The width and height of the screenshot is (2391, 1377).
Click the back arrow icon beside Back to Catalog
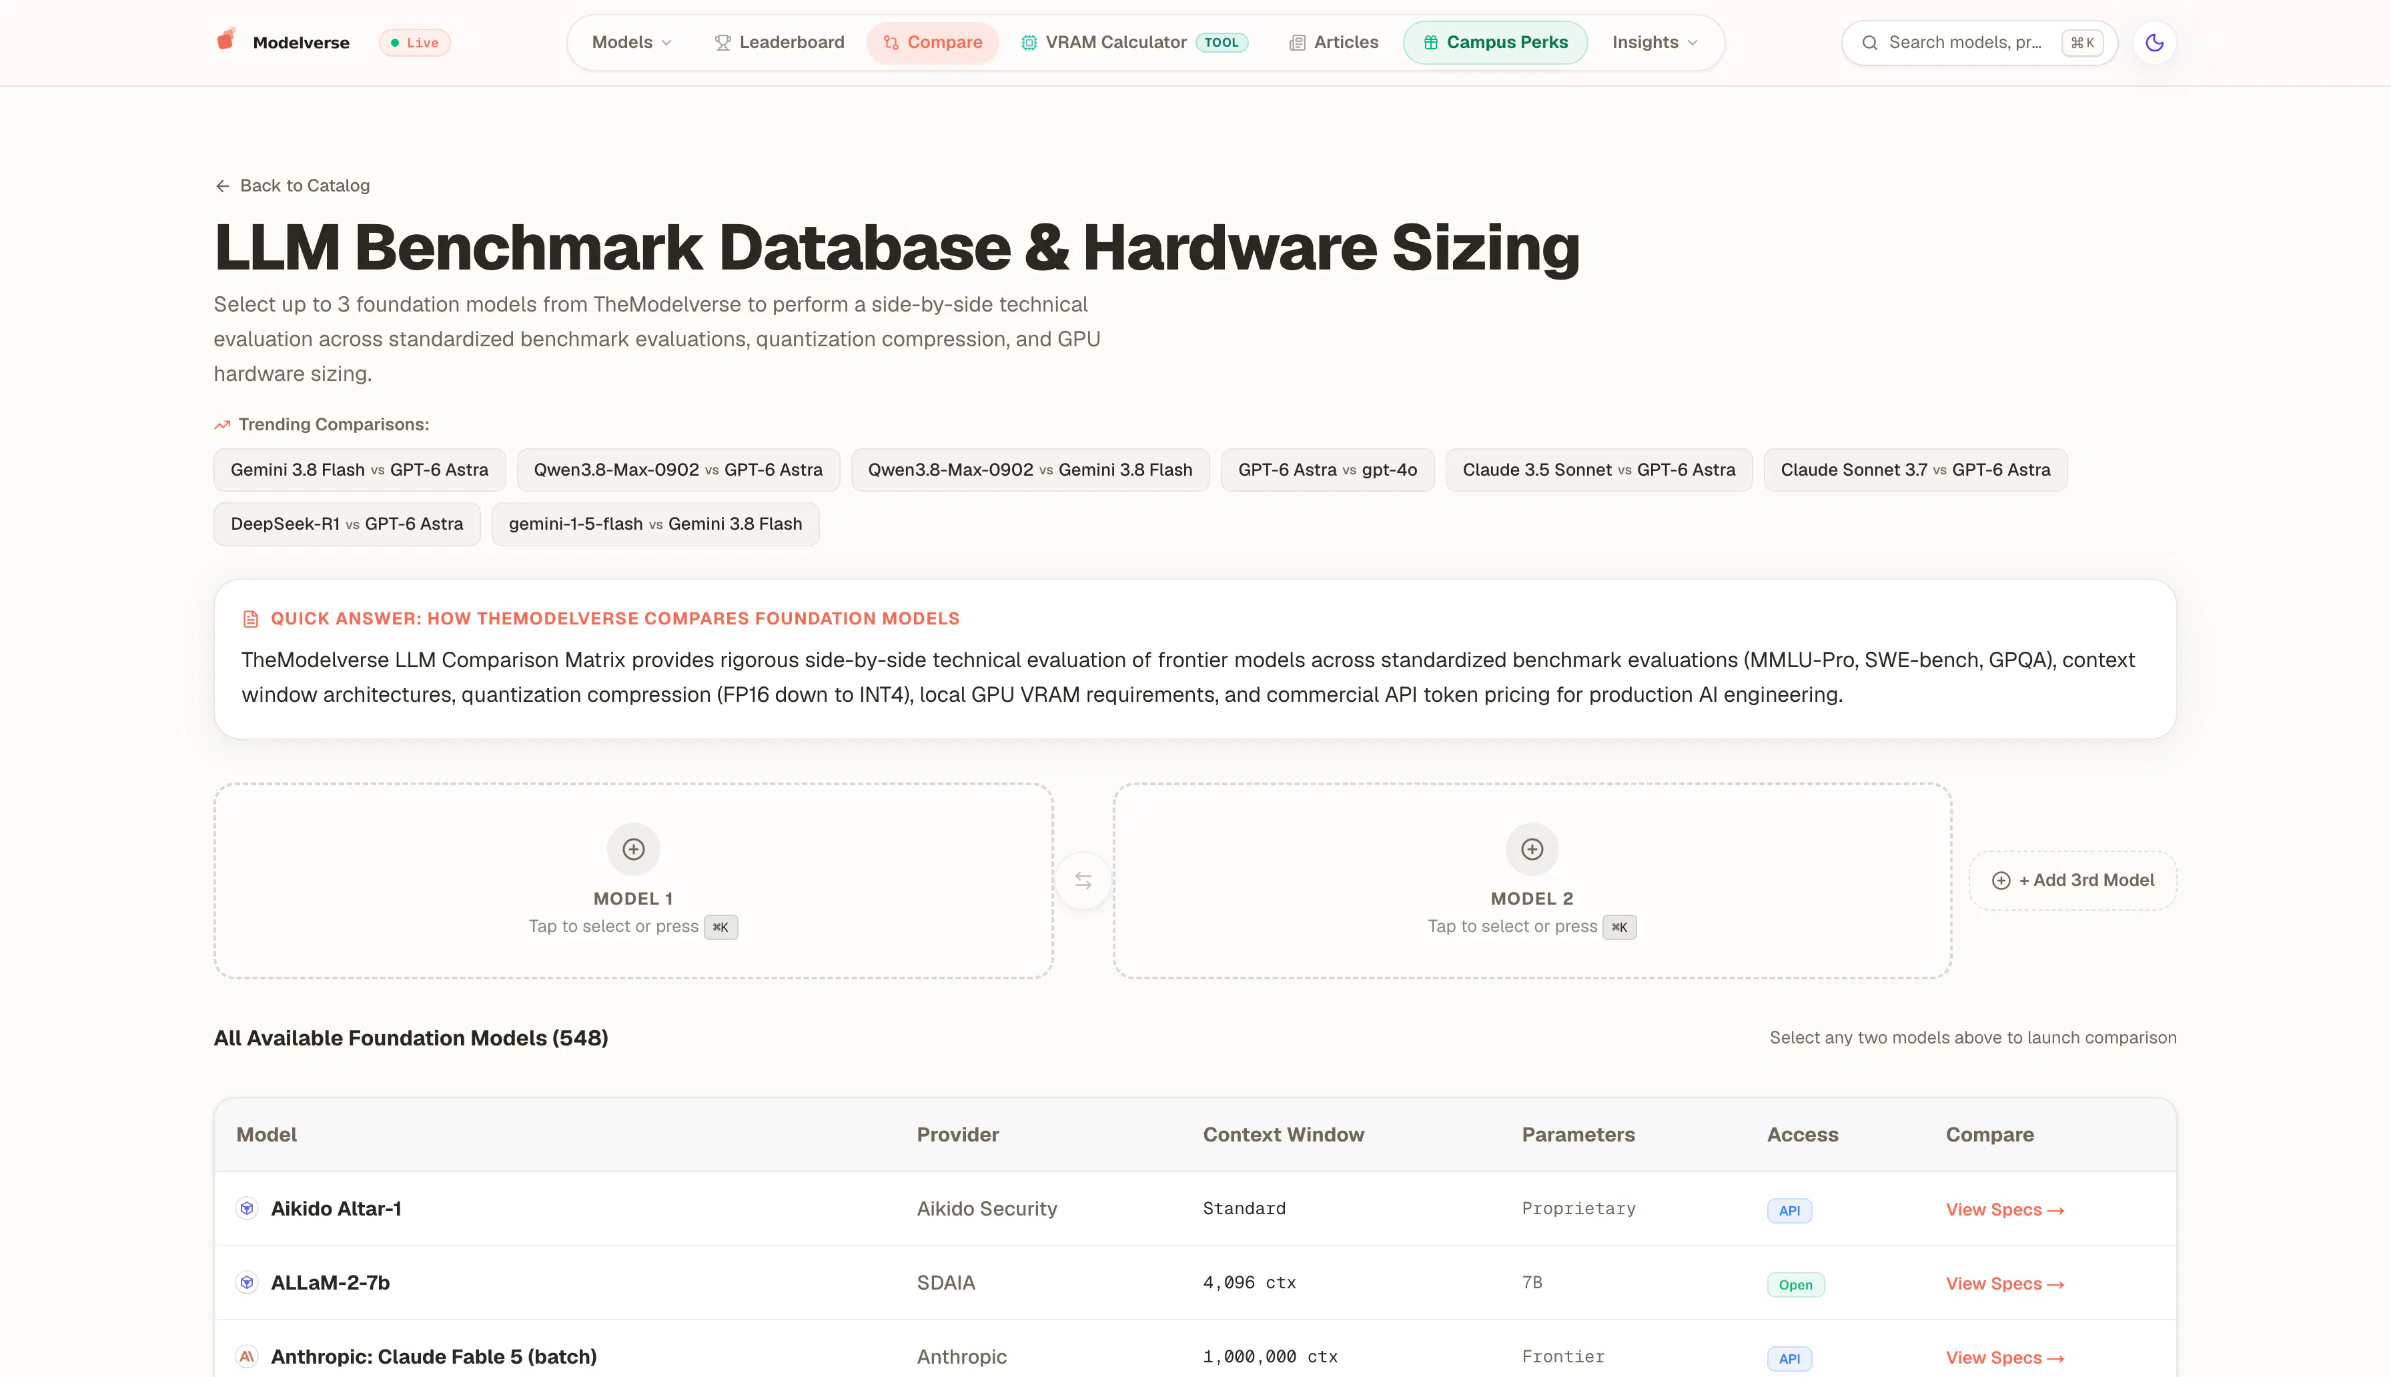pyautogui.click(x=222, y=185)
